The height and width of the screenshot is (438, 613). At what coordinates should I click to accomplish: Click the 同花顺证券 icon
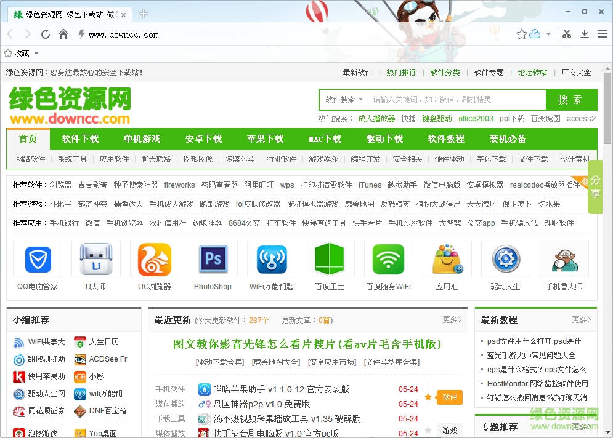coord(18,412)
